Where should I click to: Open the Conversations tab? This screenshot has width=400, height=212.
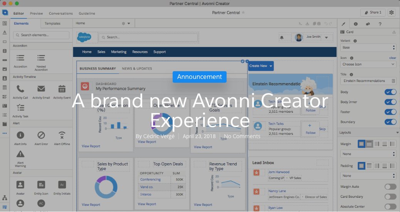[x=61, y=13]
